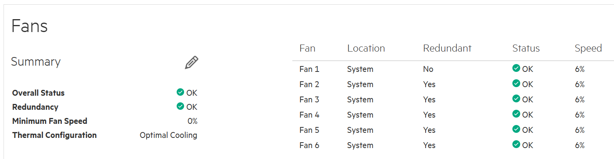This screenshot has width=614, height=159.
Task: Select the Fan 6 row label
Action: pos(309,145)
